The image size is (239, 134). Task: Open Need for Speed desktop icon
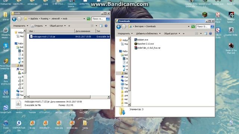point(231,17)
